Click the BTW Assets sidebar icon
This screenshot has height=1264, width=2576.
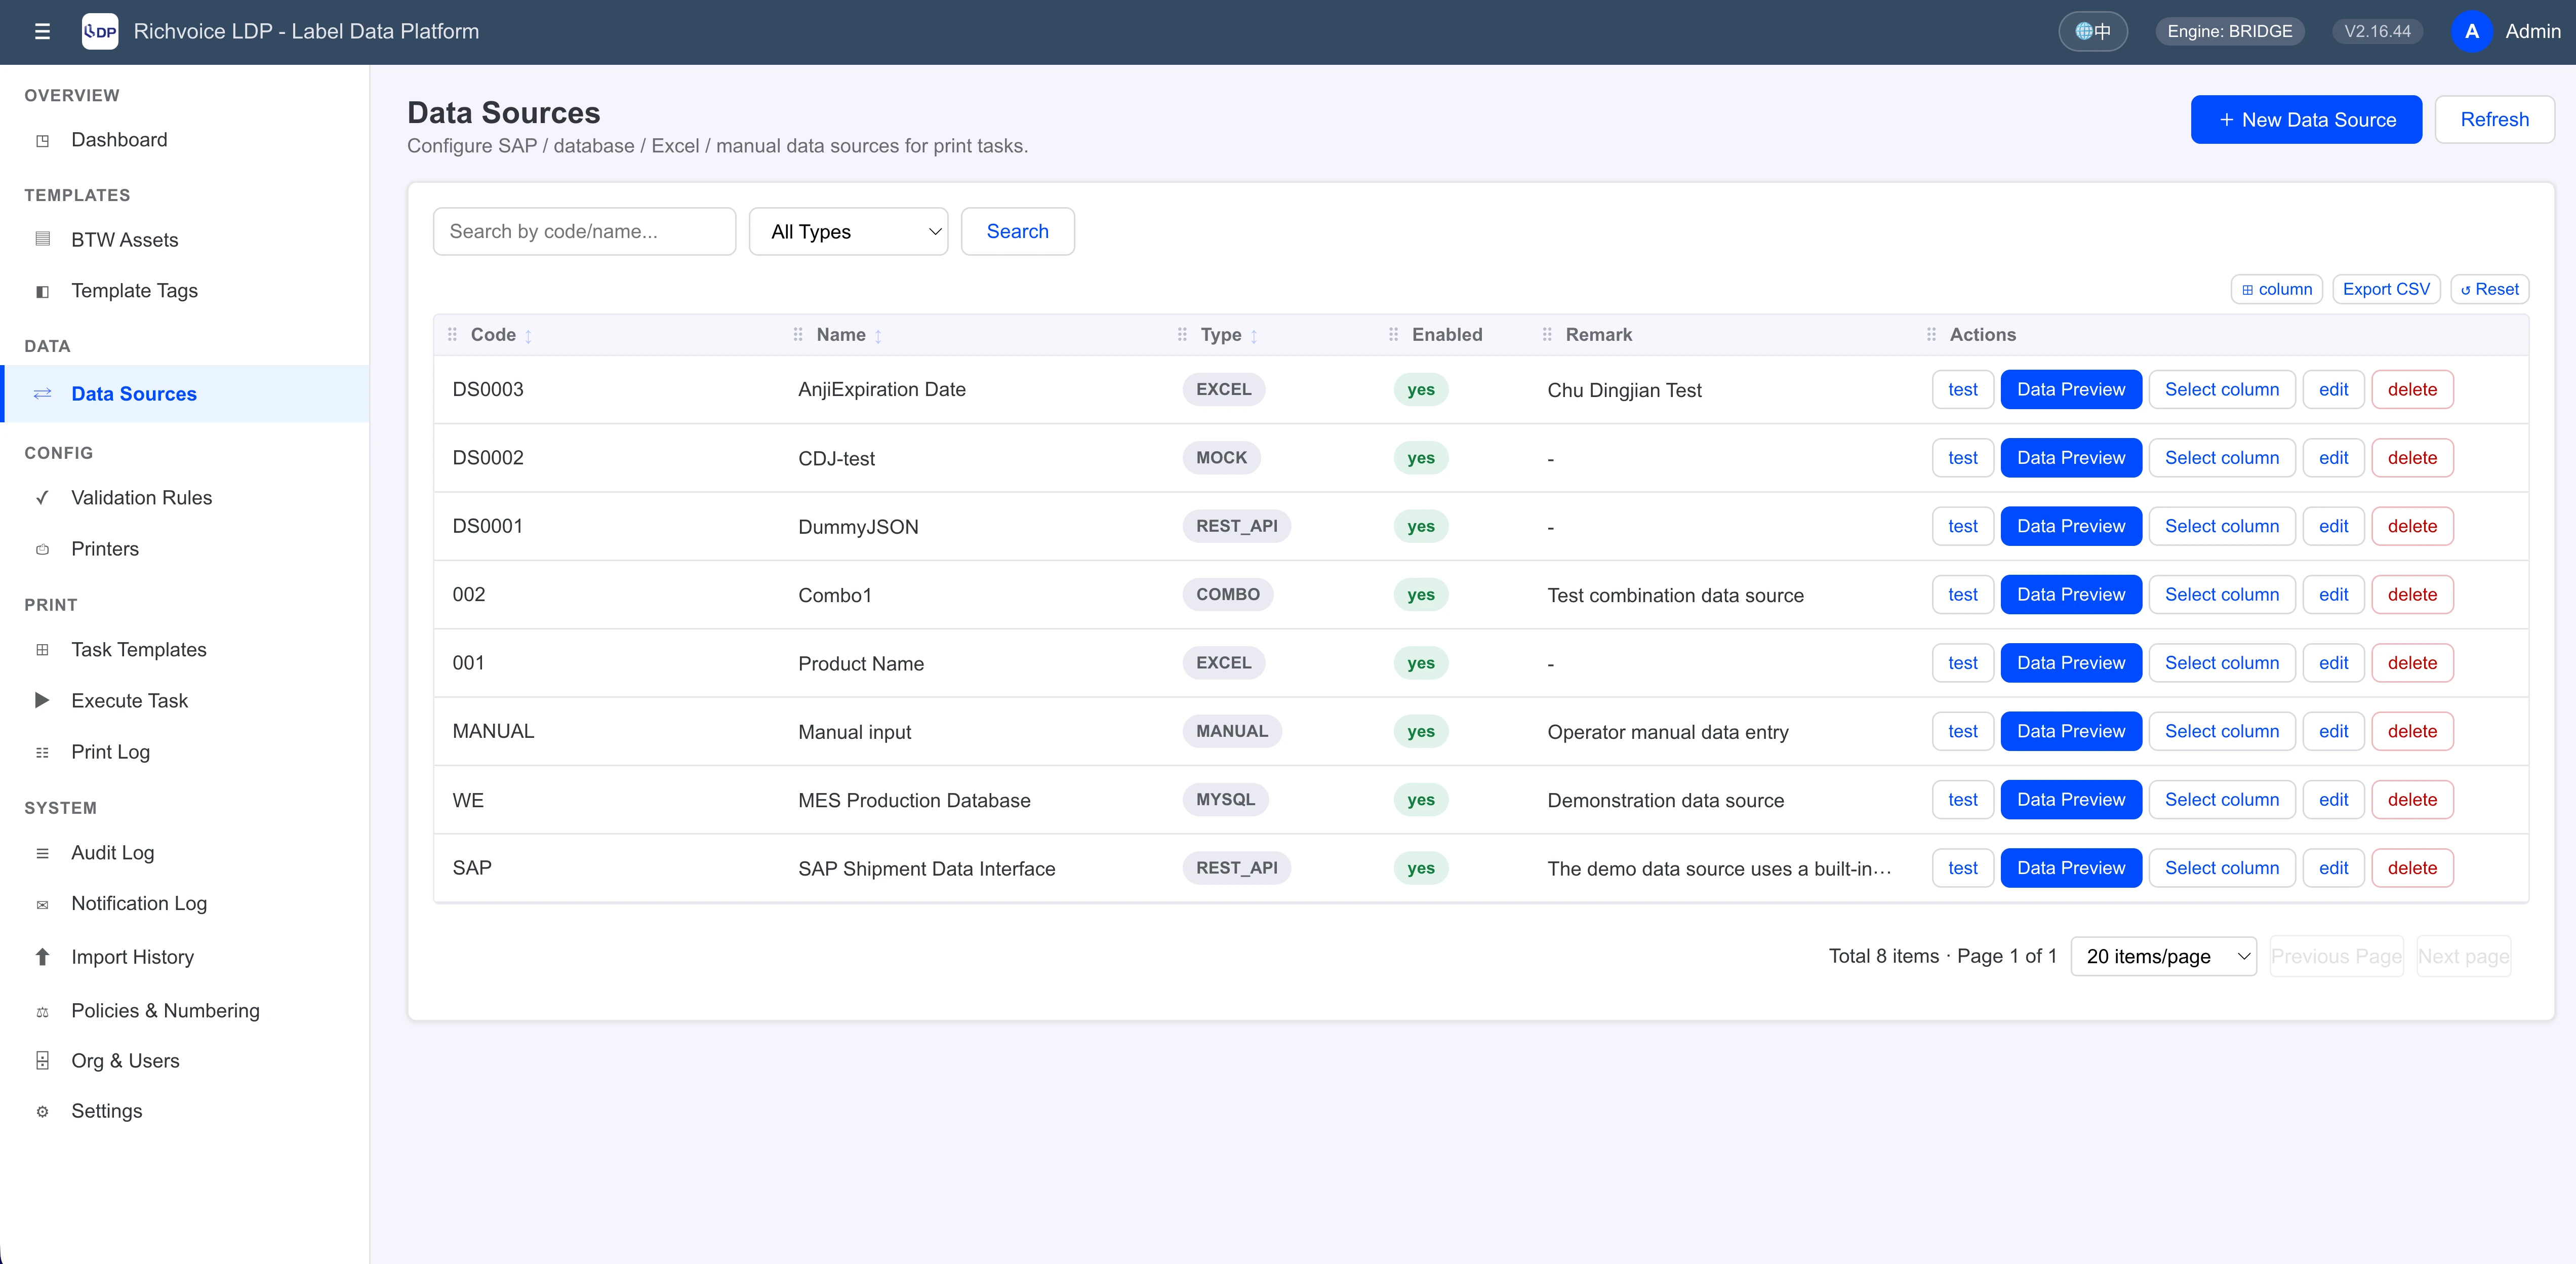(42, 239)
